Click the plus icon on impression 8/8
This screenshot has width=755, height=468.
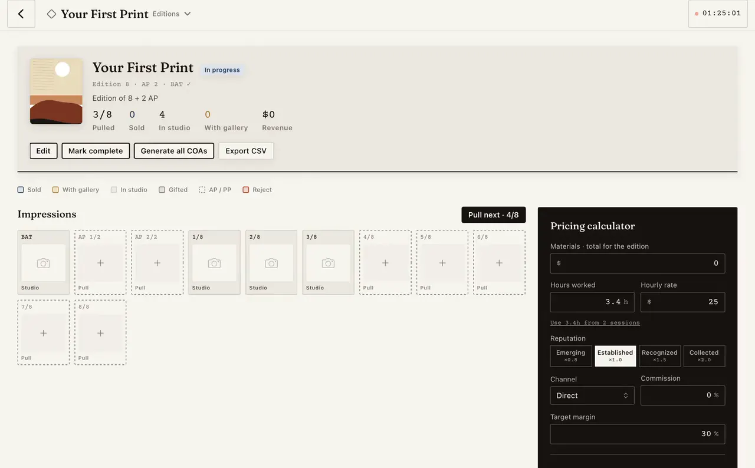tap(100, 333)
